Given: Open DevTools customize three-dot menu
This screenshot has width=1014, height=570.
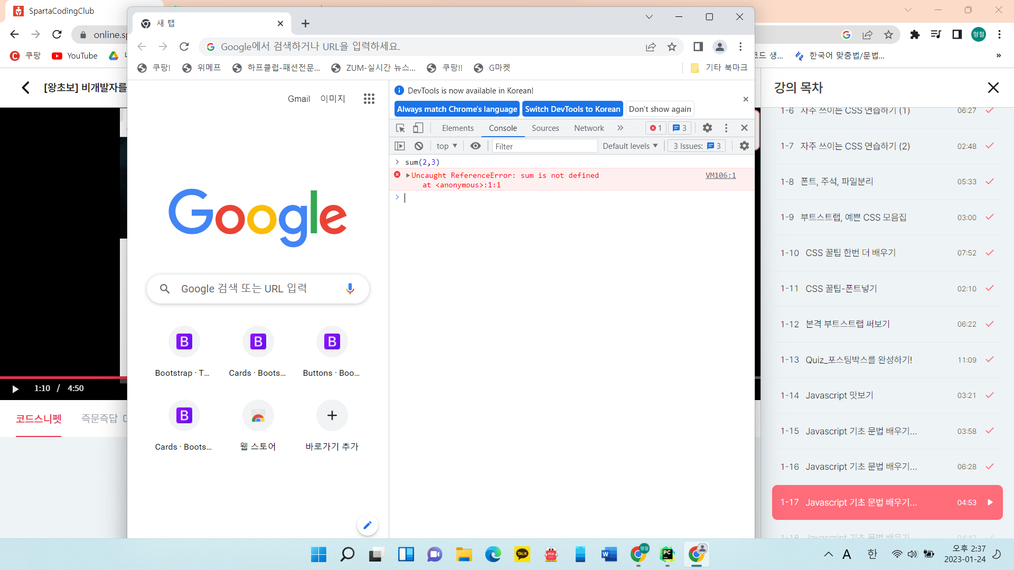Looking at the screenshot, I should (726, 128).
